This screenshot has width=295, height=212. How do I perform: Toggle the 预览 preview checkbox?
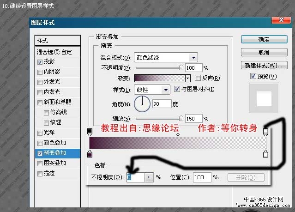click(x=253, y=76)
